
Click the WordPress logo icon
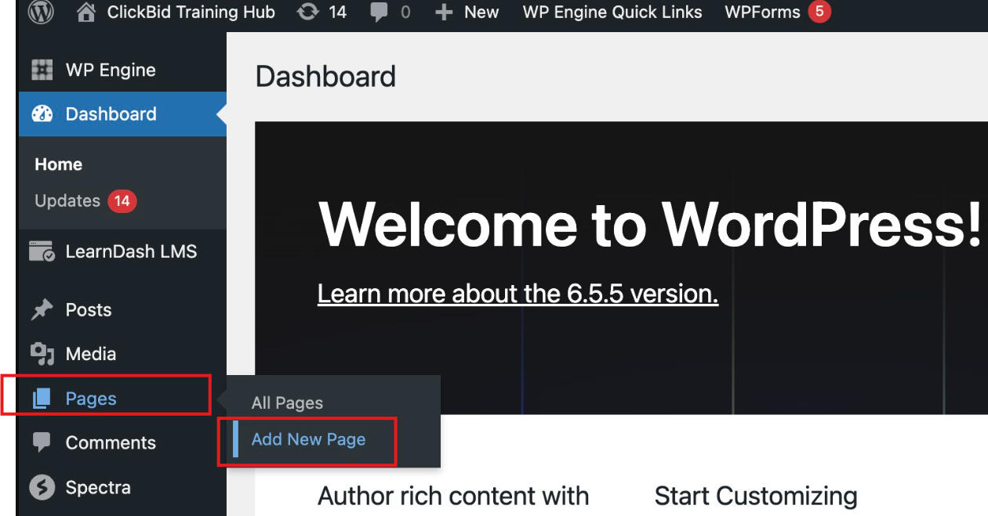click(41, 13)
